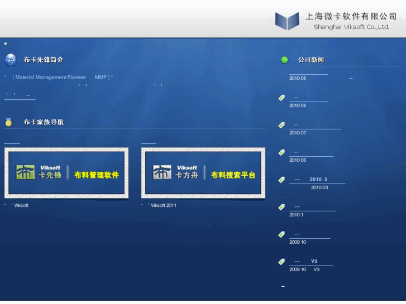Screen dimensions: 406x304
Task: Click the green round icon beside 公司新闻
Action: tap(285, 60)
